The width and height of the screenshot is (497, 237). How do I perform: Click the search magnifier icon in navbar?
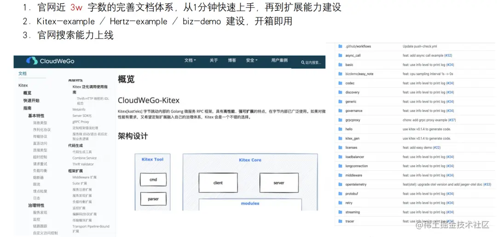303,63
